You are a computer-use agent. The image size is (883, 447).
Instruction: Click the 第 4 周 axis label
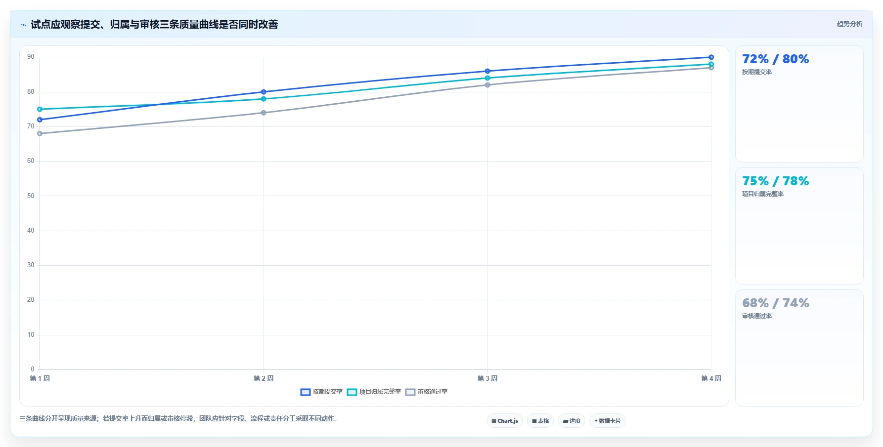click(711, 378)
